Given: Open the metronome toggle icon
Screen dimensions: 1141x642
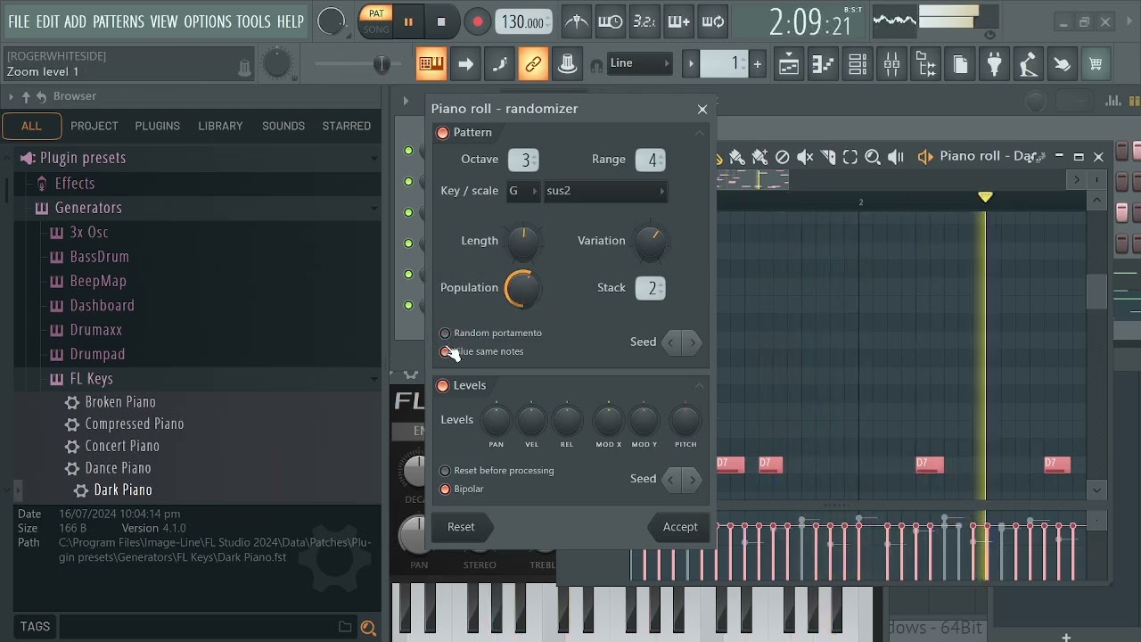Looking at the screenshot, I should (577, 21).
